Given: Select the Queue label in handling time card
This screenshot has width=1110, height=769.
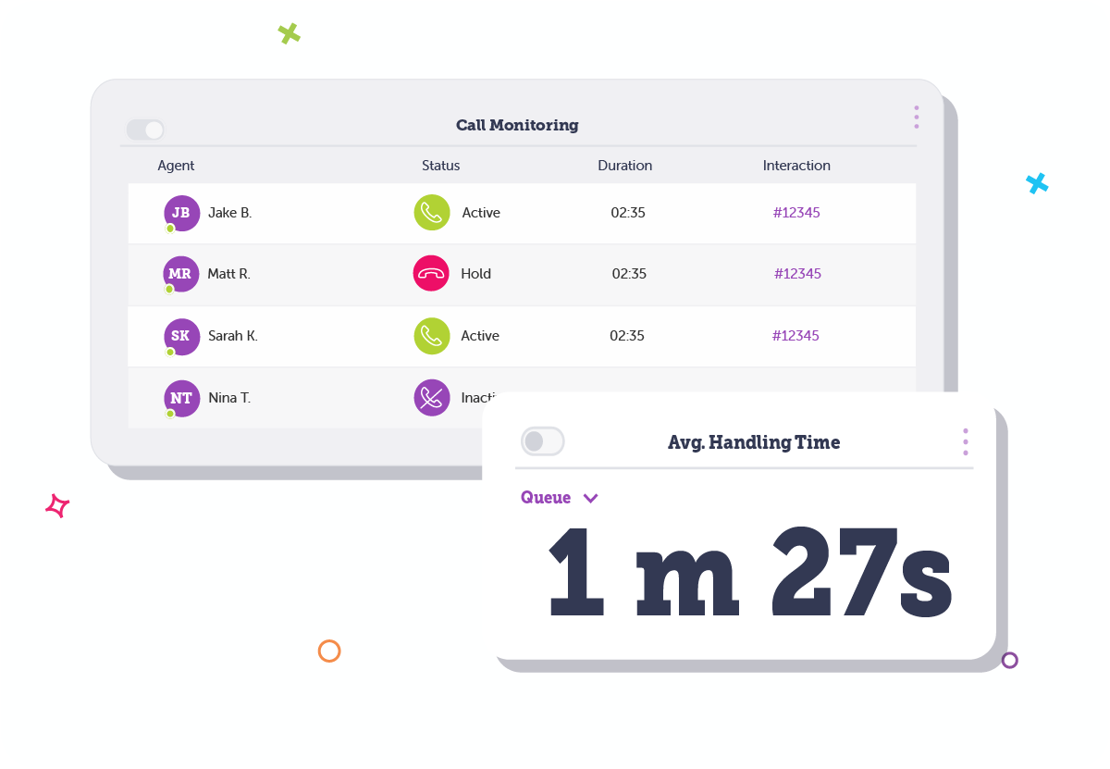Looking at the screenshot, I should point(546,498).
